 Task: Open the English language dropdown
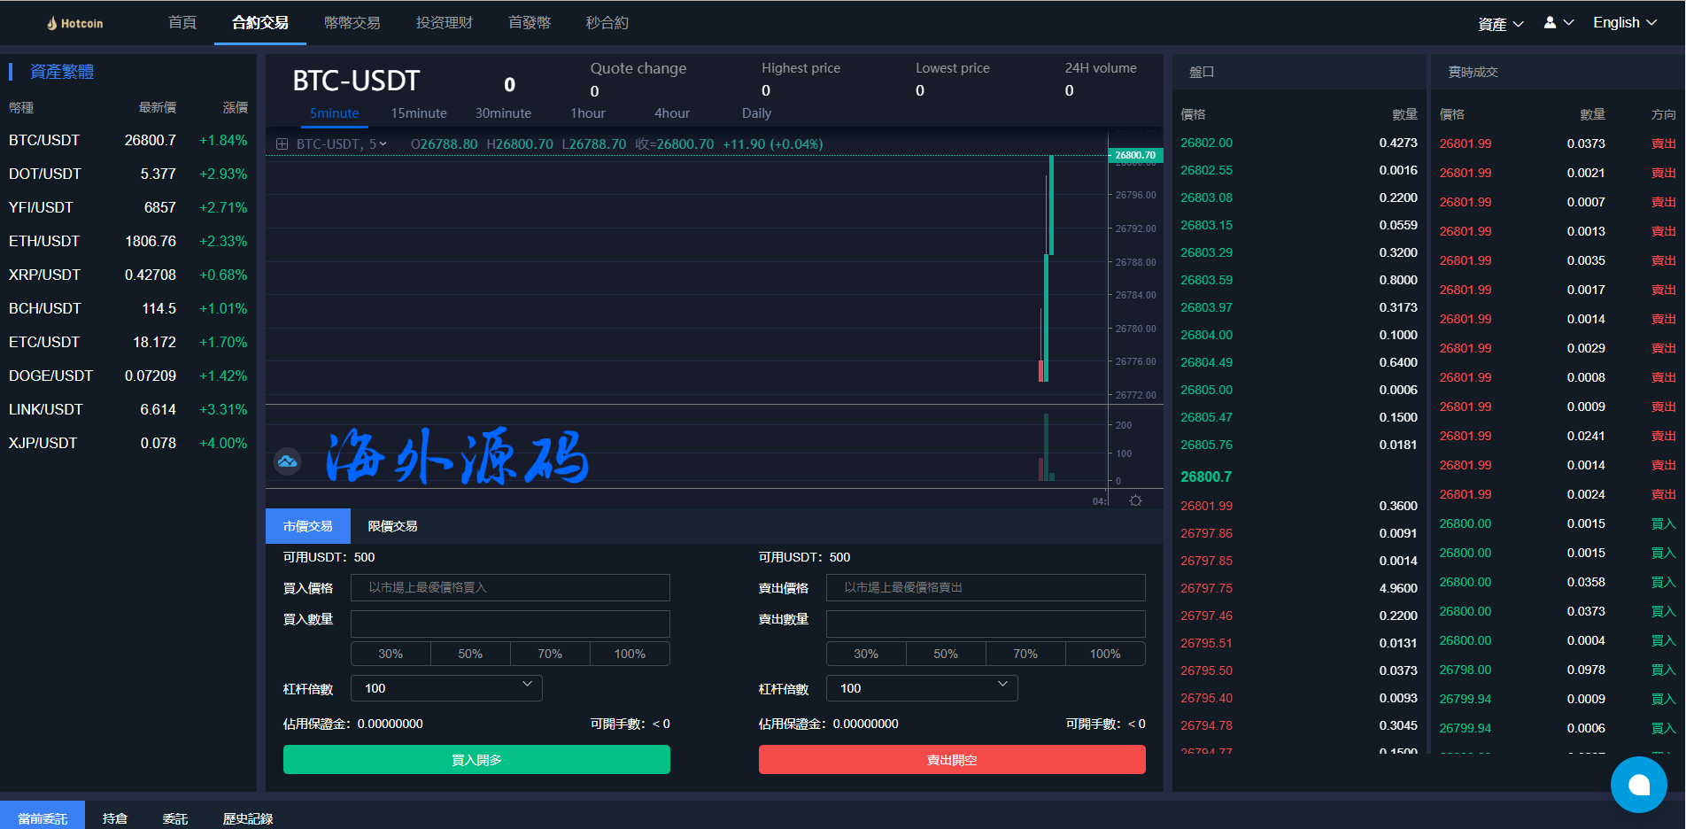click(x=1624, y=23)
